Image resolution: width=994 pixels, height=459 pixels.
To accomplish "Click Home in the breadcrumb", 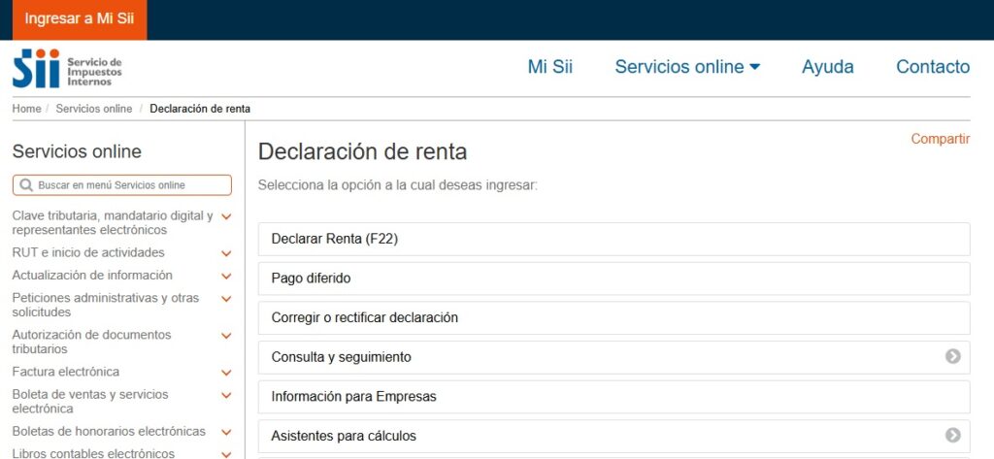I will pos(26,109).
